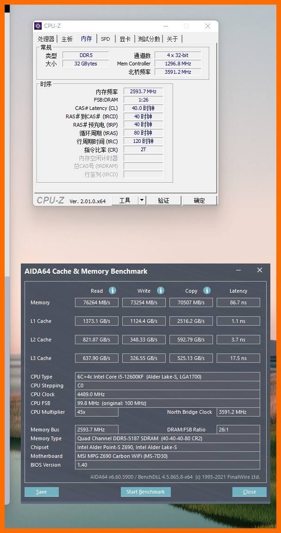281x533 pixels.
Task: Click L1 Cache Copy 2516.2 GB/s cell
Action: tap(191, 321)
